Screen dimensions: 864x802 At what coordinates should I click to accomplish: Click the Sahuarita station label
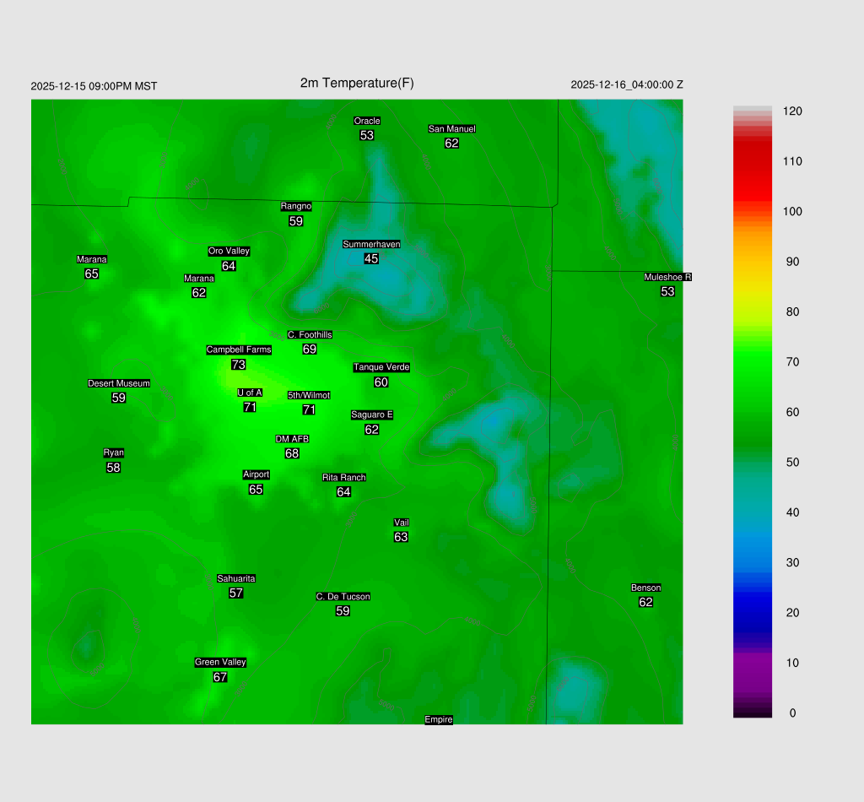236,578
